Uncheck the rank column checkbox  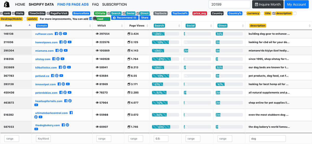[x=2, y=13]
